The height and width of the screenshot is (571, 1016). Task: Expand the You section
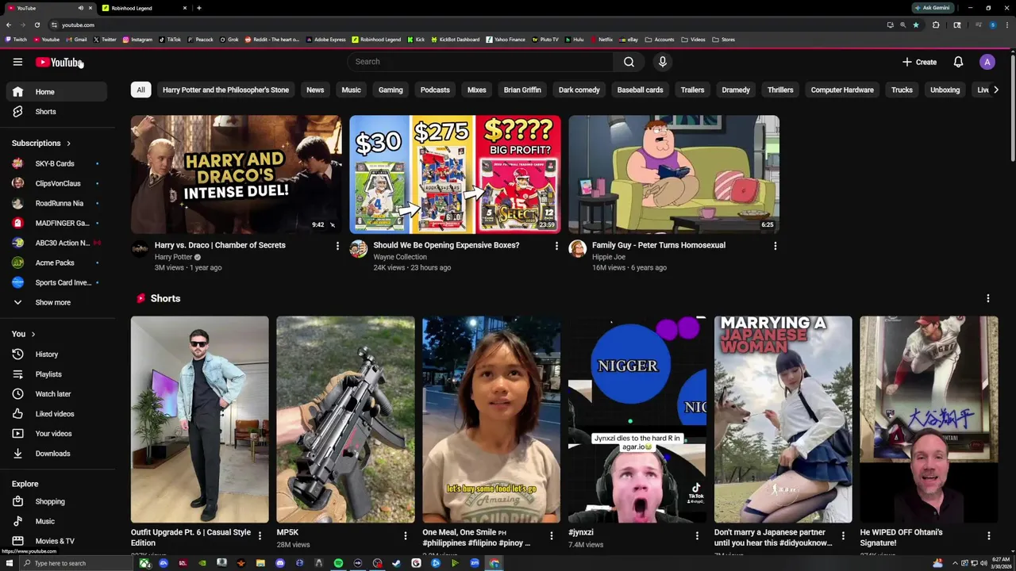click(24, 334)
